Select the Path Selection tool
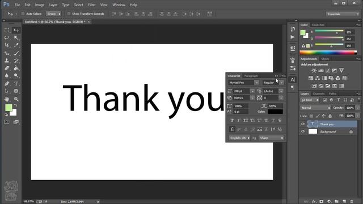This screenshot has width=363, height=204. [x=7, y=91]
